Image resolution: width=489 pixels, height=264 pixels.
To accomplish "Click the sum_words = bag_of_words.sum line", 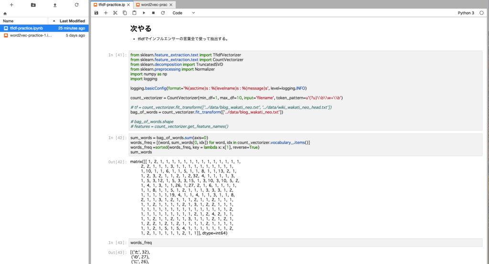I will click(169, 138).
